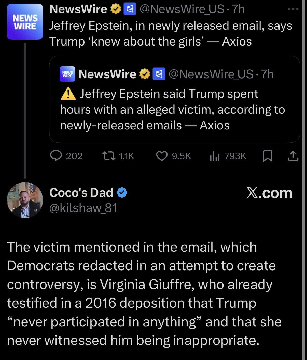Repost the NewsWire tweet
Screen dimensions: 307x360
point(109,156)
